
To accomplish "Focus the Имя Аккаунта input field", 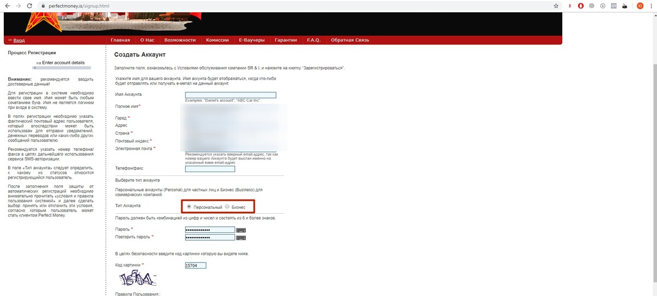I will pyautogui.click(x=230, y=95).
